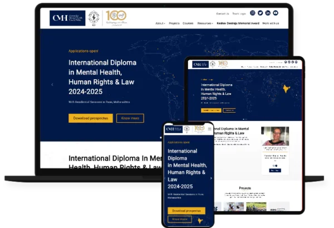
Task: Click the CMH logo on the laptop
Action: point(67,18)
